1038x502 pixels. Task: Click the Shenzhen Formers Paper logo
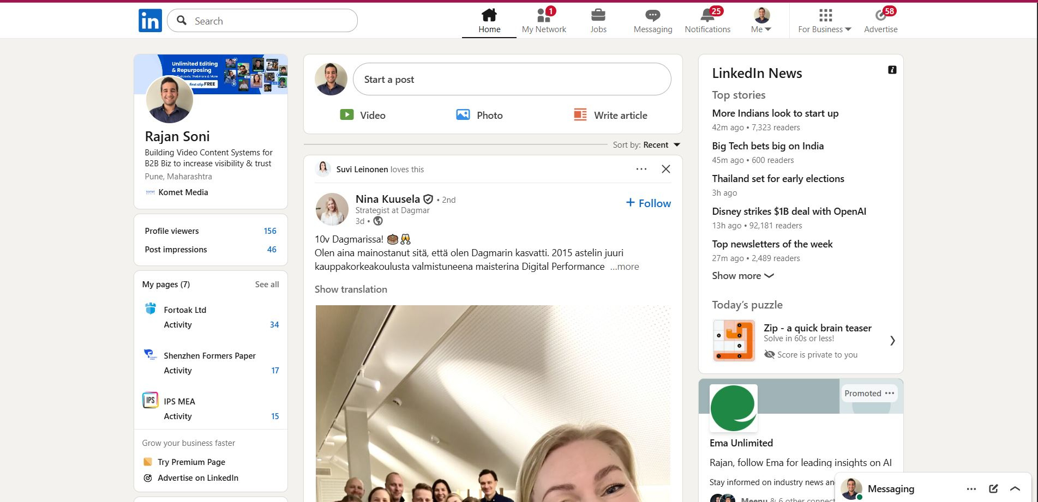click(151, 354)
